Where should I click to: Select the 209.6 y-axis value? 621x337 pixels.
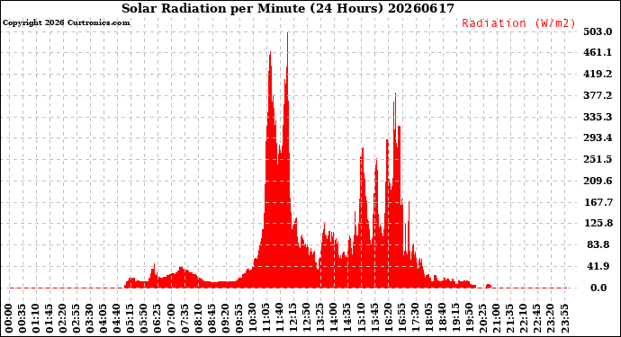point(598,181)
